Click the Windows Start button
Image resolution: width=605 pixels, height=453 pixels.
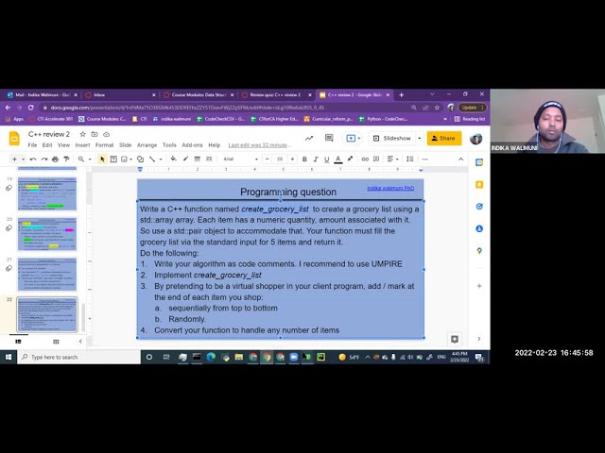[x=9, y=357]
